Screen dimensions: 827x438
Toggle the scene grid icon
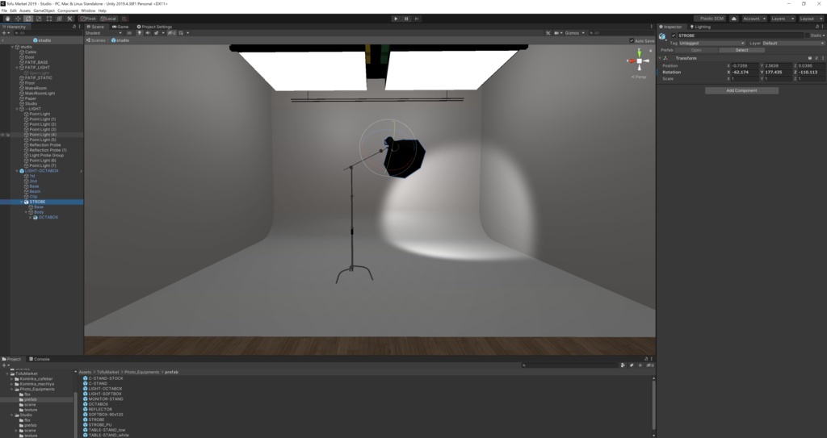pos(181,33)
